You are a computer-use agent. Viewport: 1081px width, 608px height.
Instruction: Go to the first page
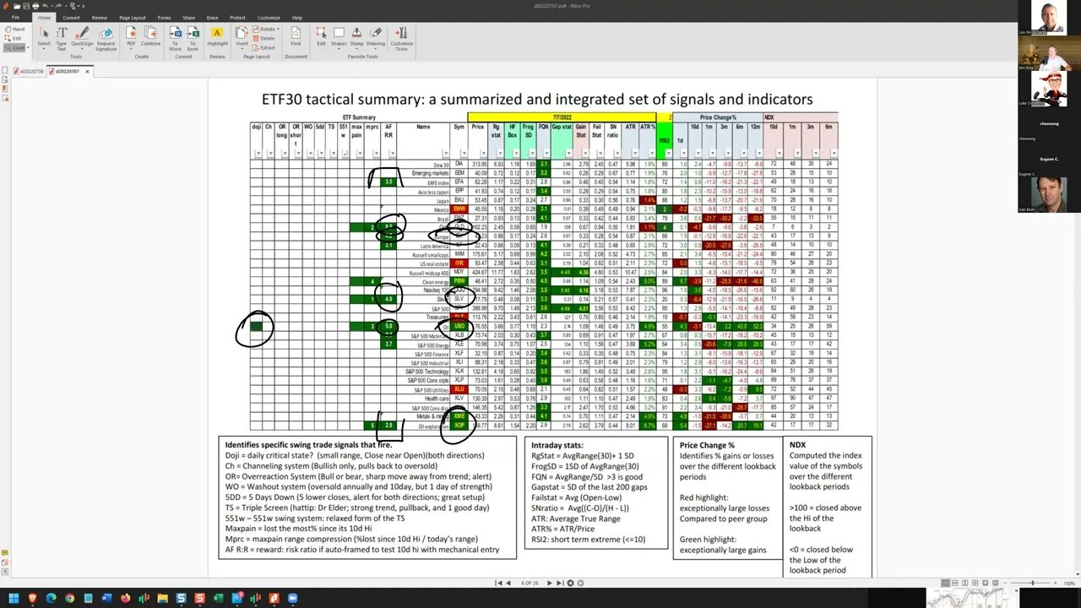point(497,583)
